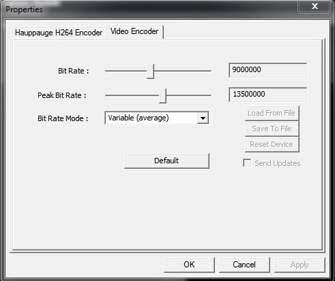Image resolution: width=335 pixels, height=281 pixels.
Task: Close the Properties dialog with X
Action: [315, 6]
